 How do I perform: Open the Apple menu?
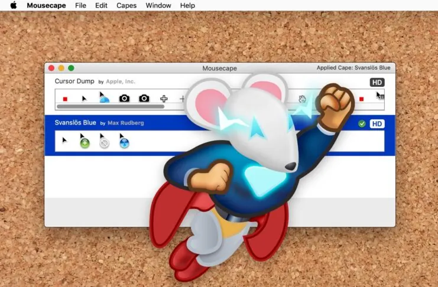13,5
